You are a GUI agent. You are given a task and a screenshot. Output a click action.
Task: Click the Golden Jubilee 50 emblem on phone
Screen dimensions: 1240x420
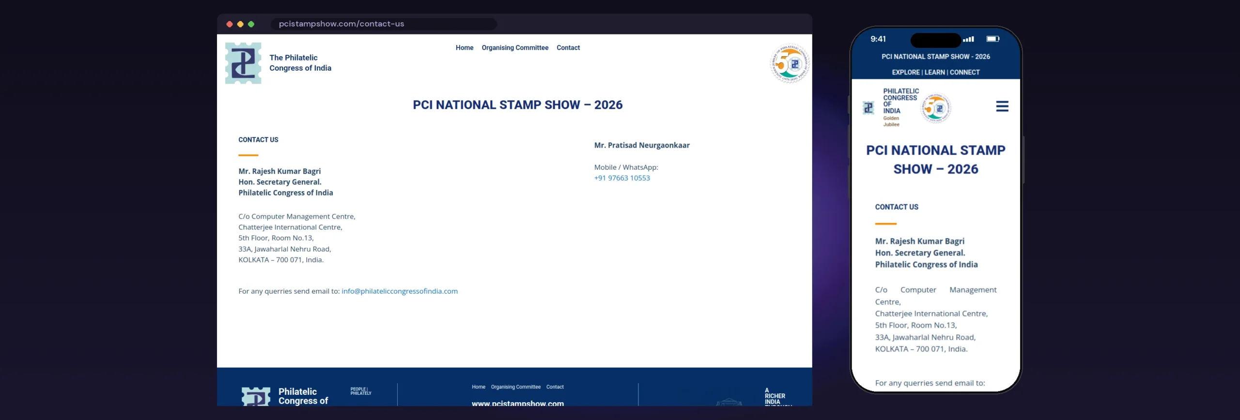coord(935,108)
